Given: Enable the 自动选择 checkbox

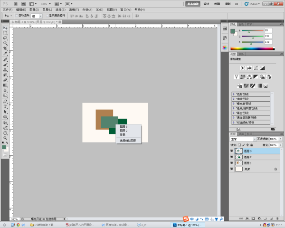Looking at the screenshot, I should point(17,16).
